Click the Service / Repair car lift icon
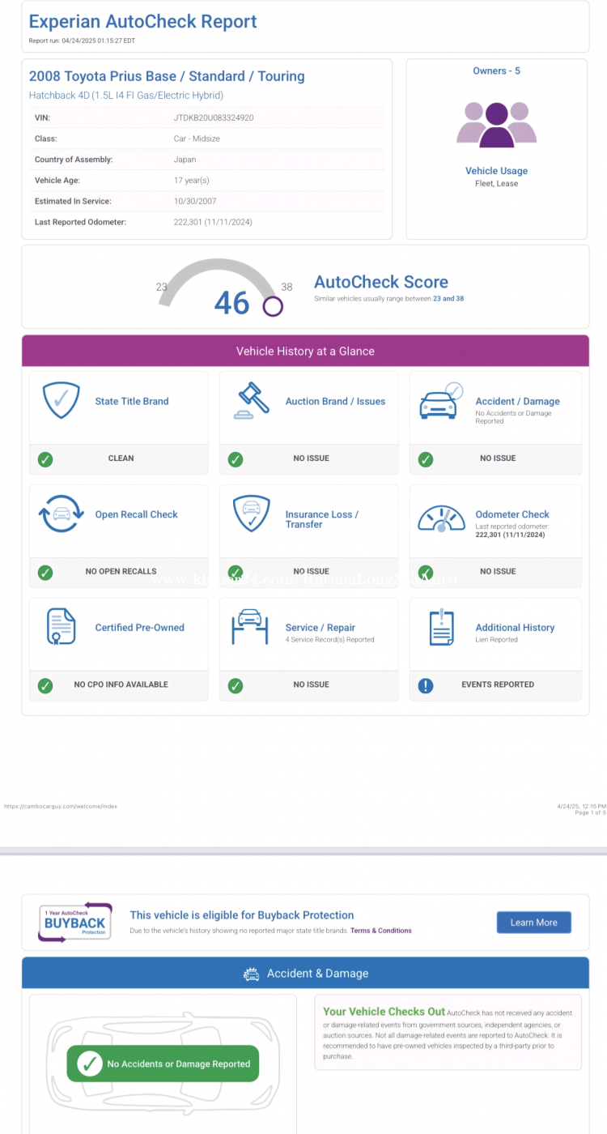Viewport: 607px width, 1134px height. [x=252, y=627]
